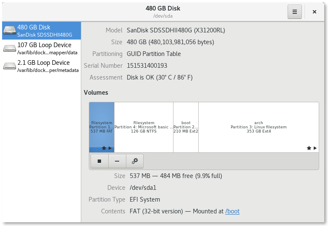Select the 126 GB NTFS partition block
This screenshot has width=328, height=226.
click(x=144, y=127)
